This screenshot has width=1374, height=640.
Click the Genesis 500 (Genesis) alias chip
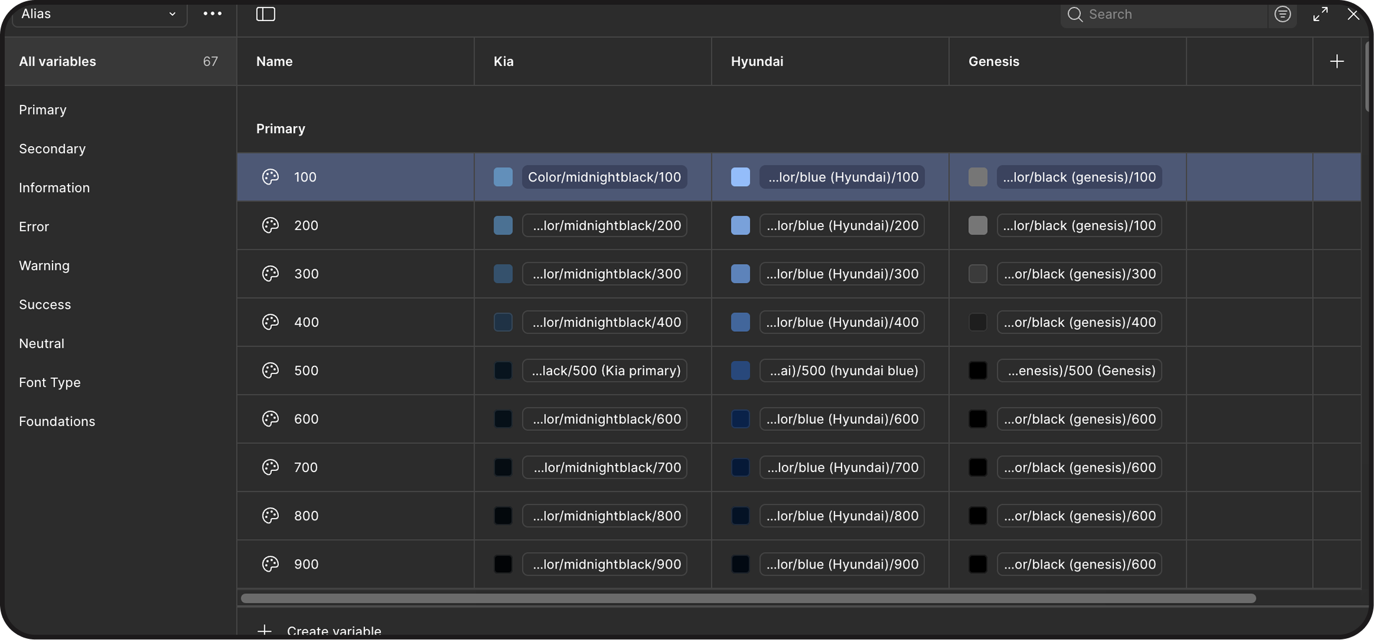1079,370
